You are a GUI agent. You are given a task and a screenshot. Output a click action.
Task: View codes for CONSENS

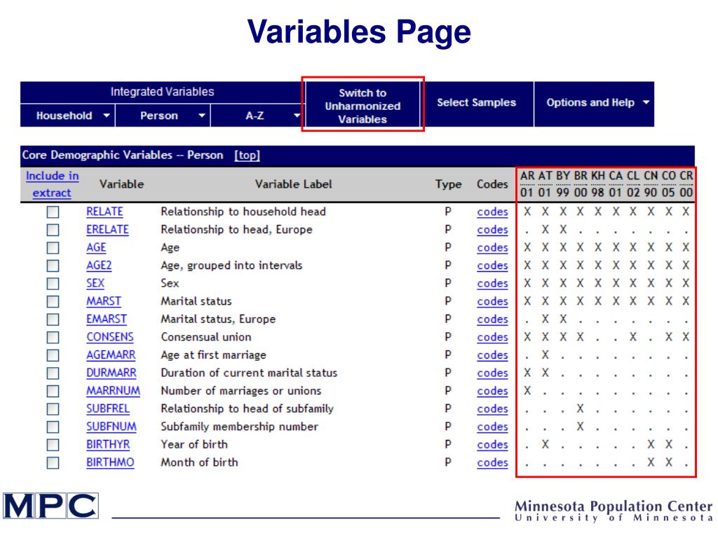click(492, 337)
